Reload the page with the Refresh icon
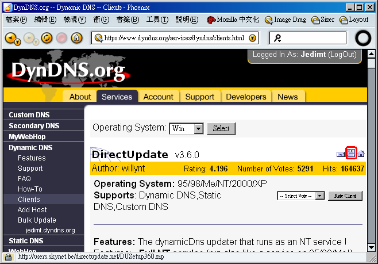 pyautogui.click(x=47, y=38)
